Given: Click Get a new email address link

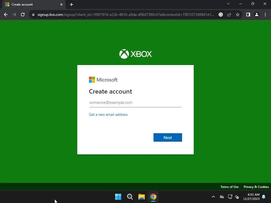Looking at the screenshot, I should coord(108,115).
